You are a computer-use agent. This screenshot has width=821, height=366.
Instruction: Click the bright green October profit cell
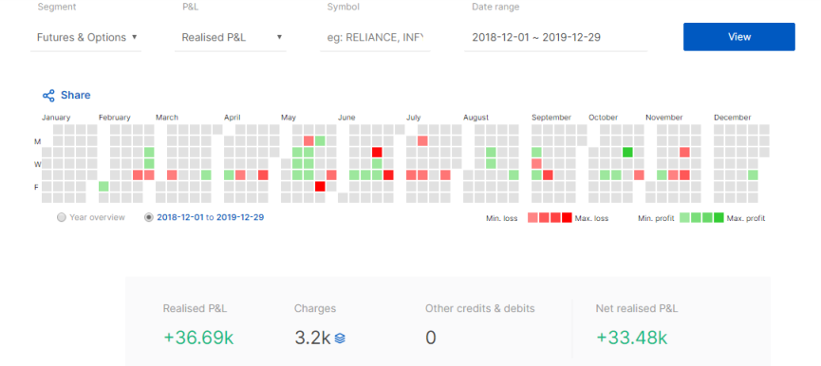coord(627,152)
